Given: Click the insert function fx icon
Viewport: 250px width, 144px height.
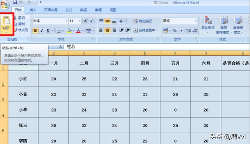Looking at the screenshot, I should tap(61, 47).
